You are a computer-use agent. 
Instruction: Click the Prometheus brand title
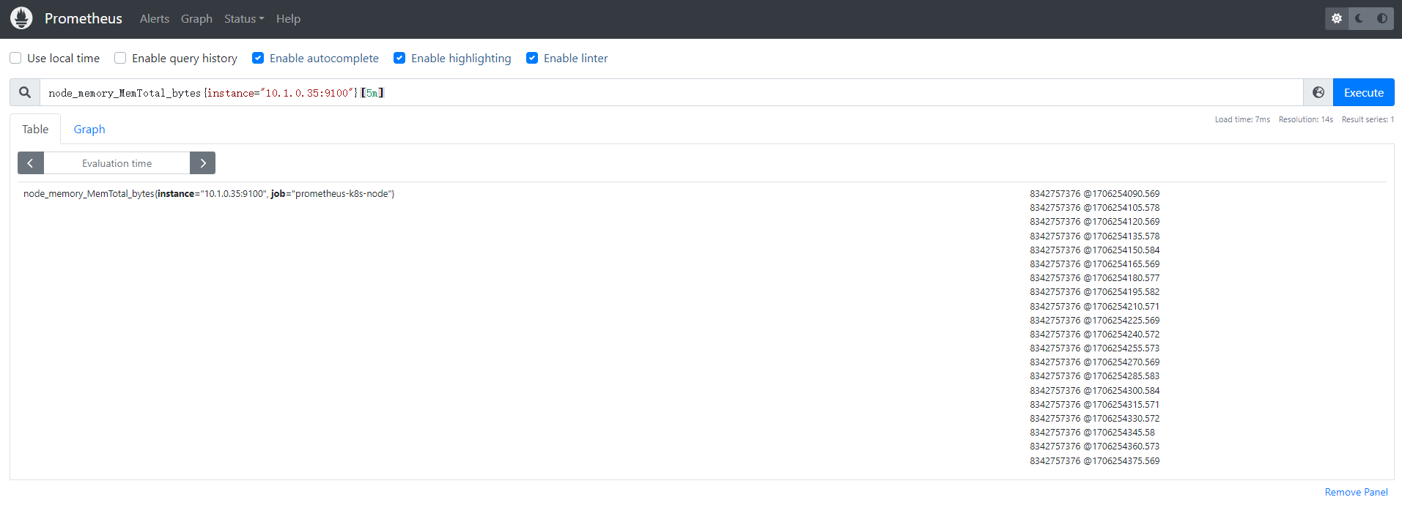84,18
